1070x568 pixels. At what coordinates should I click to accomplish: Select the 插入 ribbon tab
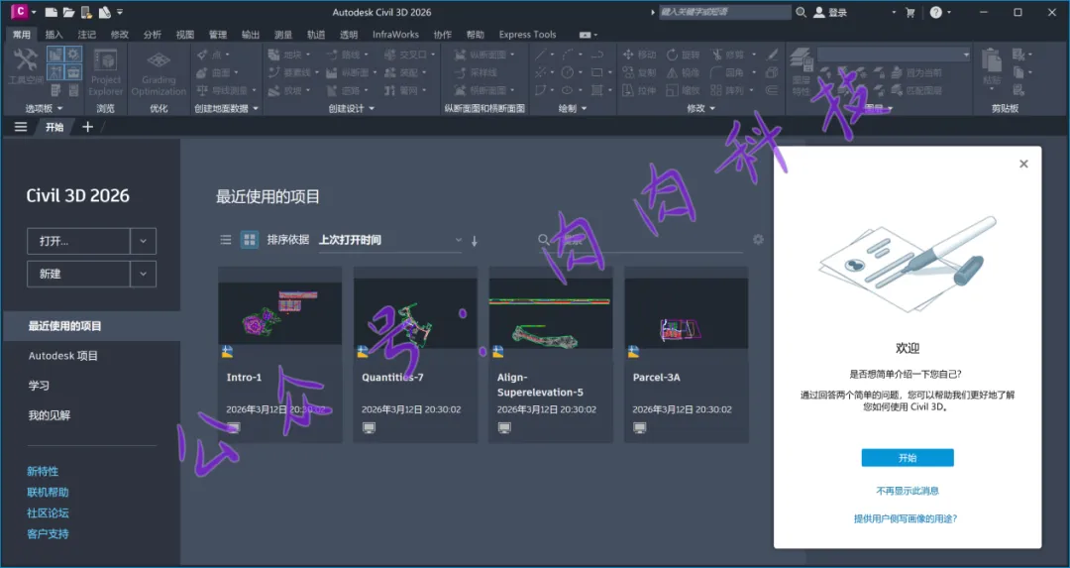click(x=53, y=35)
